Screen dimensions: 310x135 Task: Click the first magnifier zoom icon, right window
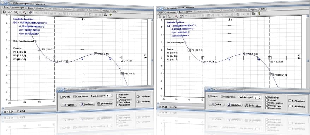click(169, 17)
